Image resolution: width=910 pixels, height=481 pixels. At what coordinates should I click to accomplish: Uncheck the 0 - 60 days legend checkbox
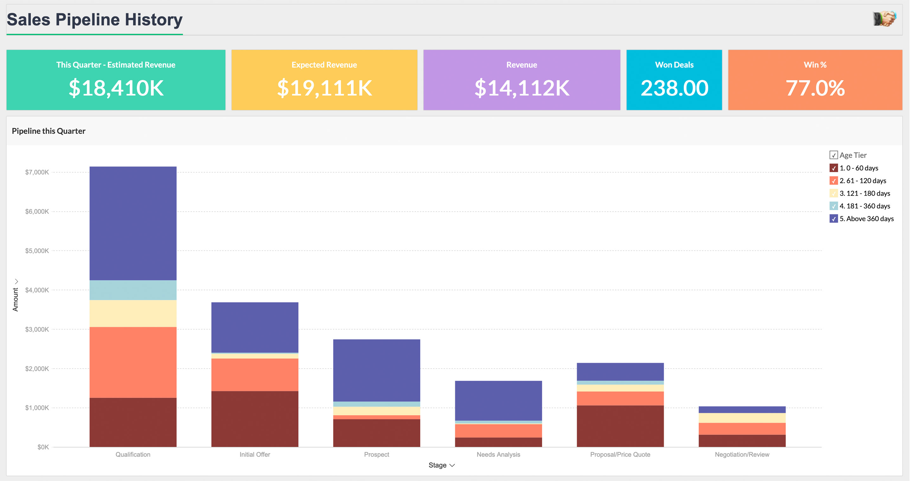click(x=833, y=168)
